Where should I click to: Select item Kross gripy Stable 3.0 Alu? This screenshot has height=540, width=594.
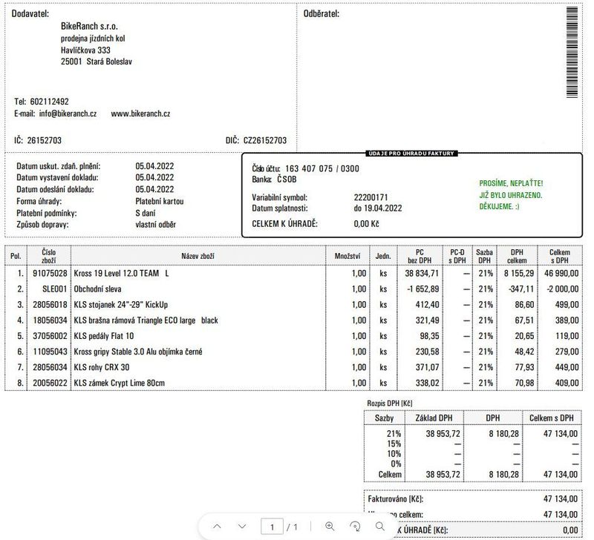[138, 352]
